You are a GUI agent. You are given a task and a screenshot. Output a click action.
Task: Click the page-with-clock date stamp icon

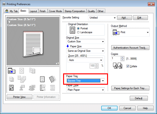[x=43, y=88]
